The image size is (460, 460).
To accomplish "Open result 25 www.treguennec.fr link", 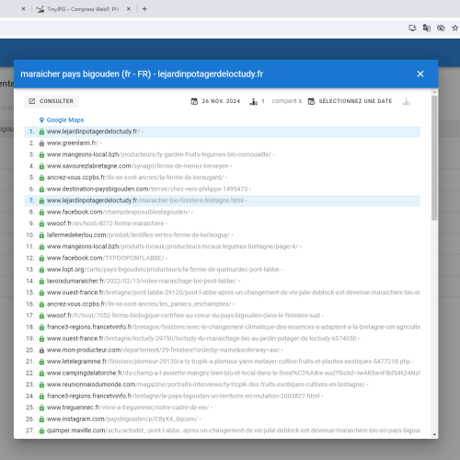I will coord(128,408).
